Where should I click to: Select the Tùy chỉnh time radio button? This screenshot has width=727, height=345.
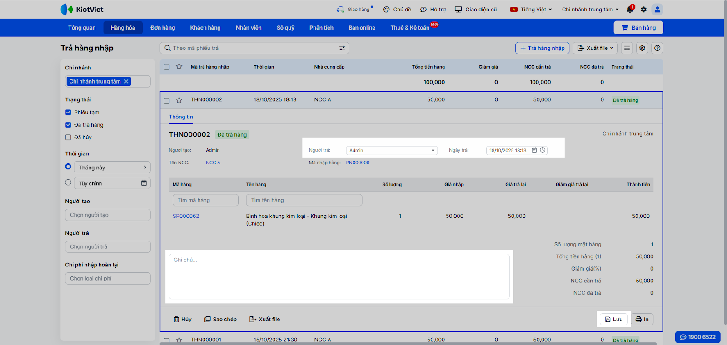pos(68,182)
